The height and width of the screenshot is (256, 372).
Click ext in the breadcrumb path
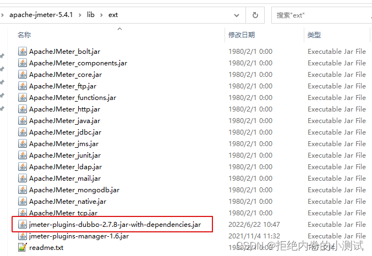113,15
